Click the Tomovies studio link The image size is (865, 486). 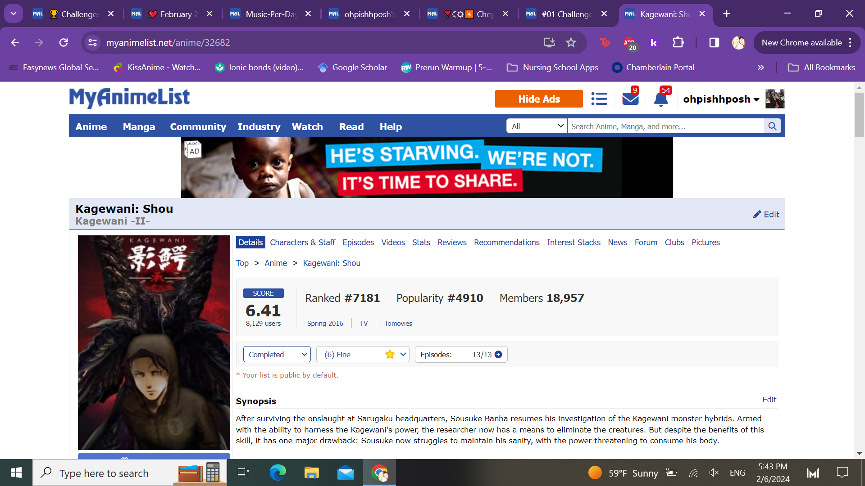tap(398, 323)
